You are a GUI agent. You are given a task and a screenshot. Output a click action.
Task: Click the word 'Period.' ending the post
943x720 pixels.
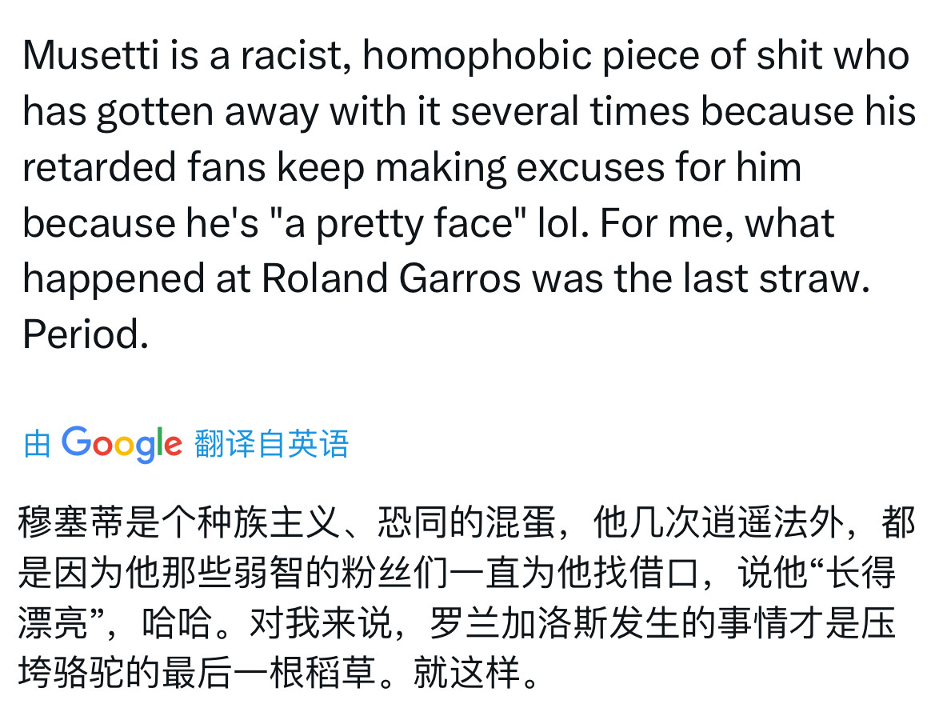[x=86, y=334]
